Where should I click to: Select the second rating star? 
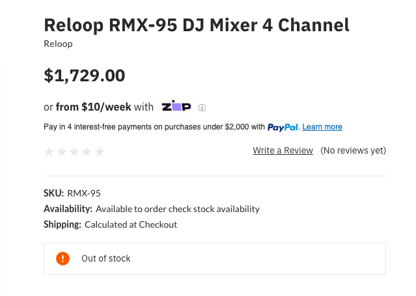61,152
